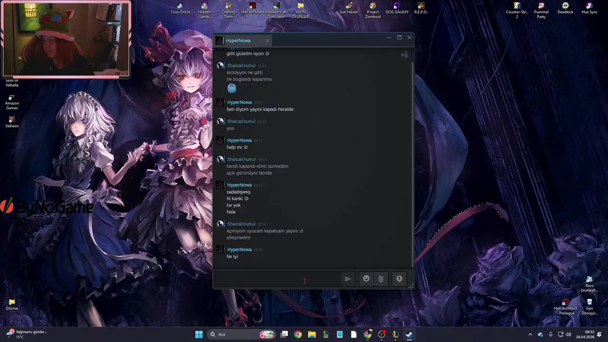
Task: Switch to Steam on the taskbar
Action: (409, 334)
